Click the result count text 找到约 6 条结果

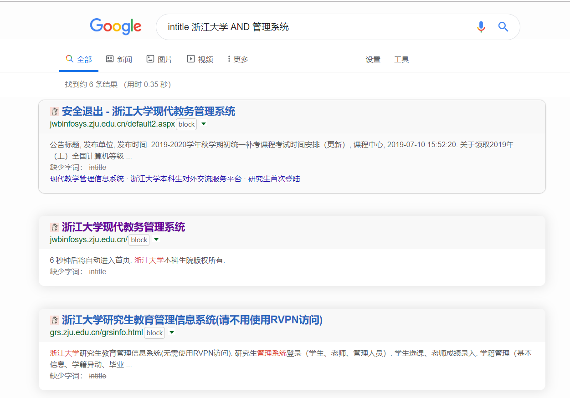tap(92, 85)
